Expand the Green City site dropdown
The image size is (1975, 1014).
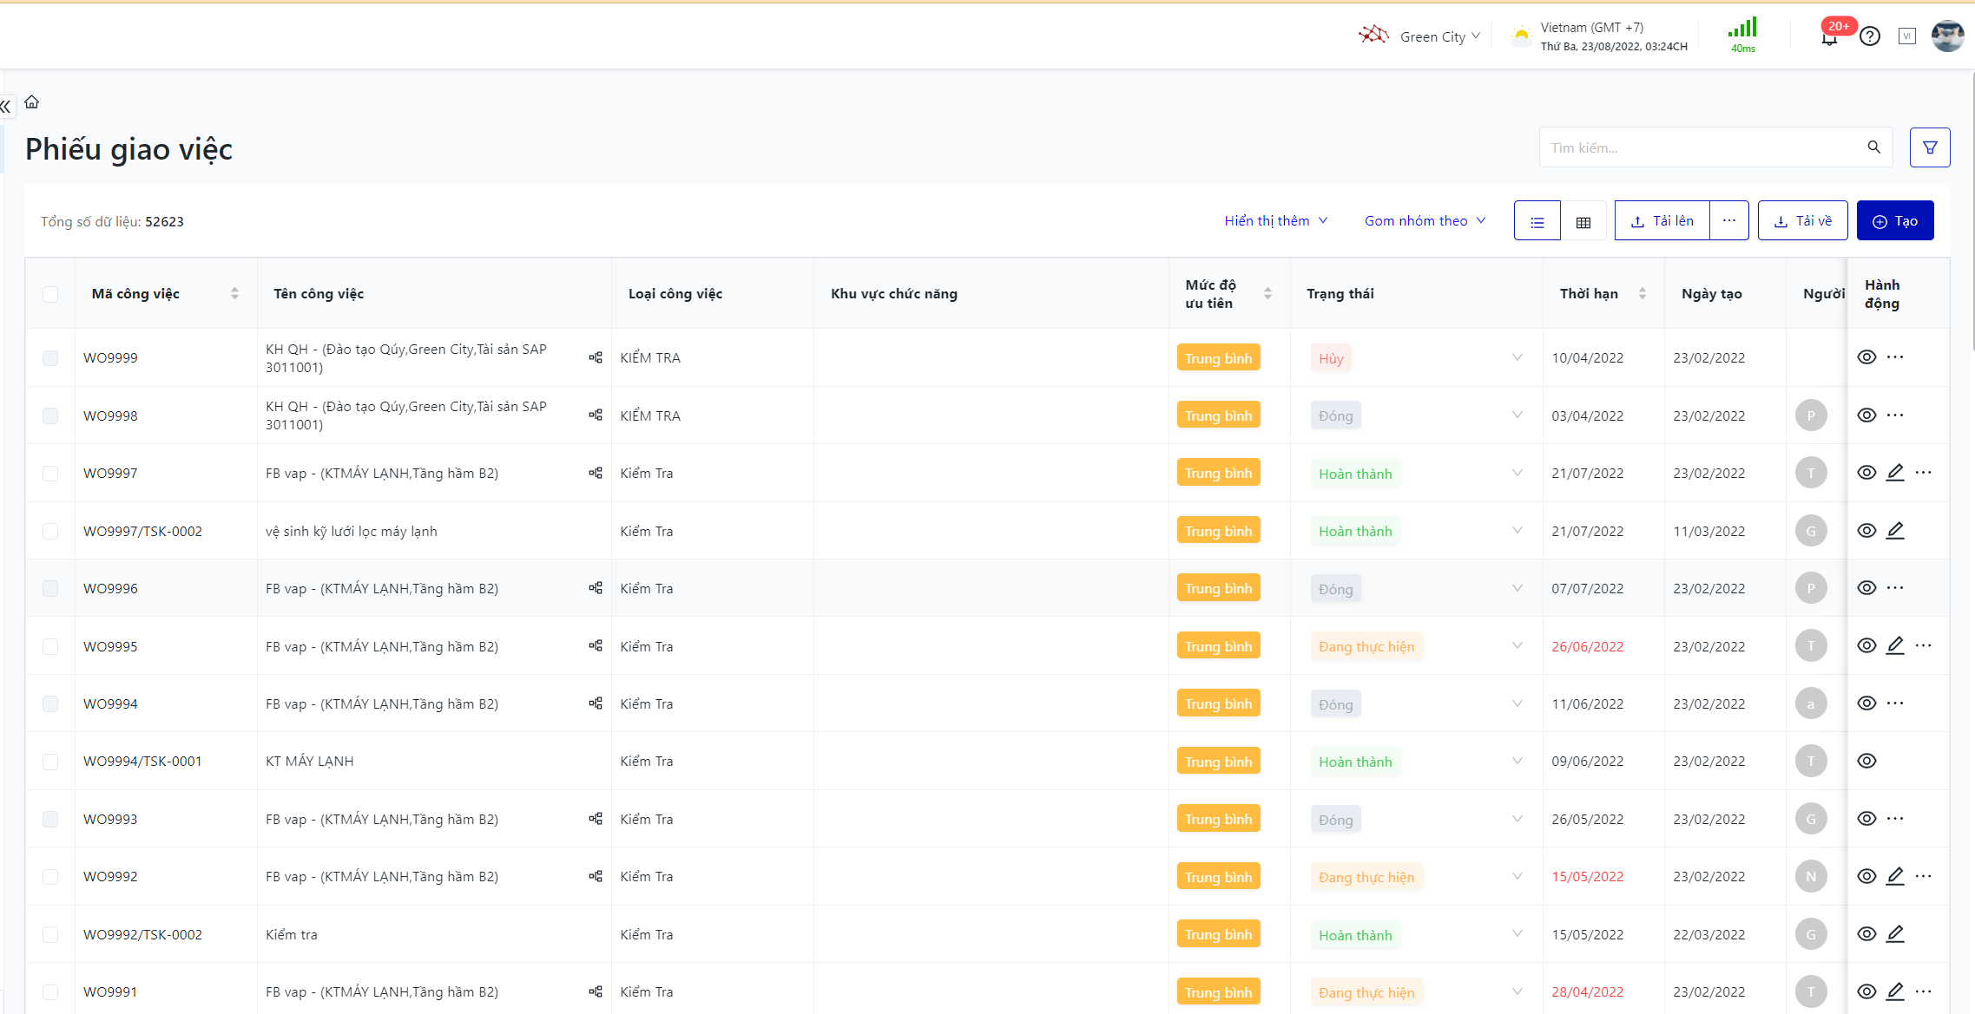click(1439, 36)
